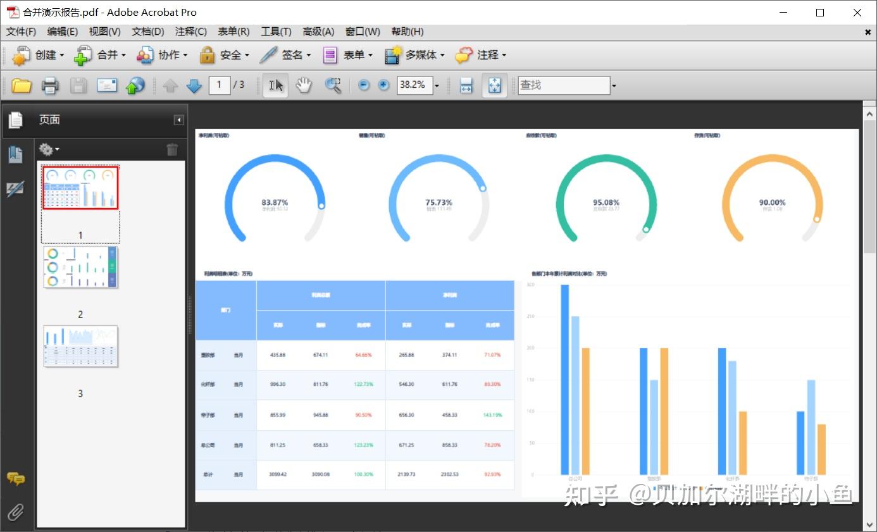Select the page 2 thumbnail
The width and height of the screenshot is (877, 532).
[x=80, y=267]
